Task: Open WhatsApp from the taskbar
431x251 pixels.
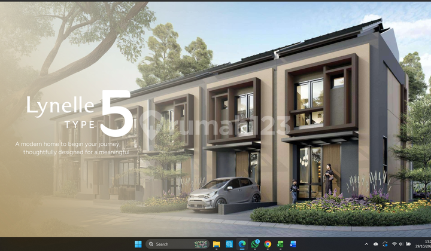Action: tap(255, 244)
